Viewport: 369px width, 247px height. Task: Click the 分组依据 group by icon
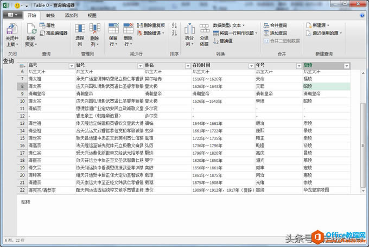(204, 29)
